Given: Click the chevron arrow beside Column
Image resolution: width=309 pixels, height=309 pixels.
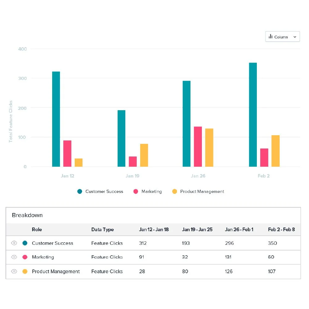Looking at the screenshot, I should pos(295,37).
